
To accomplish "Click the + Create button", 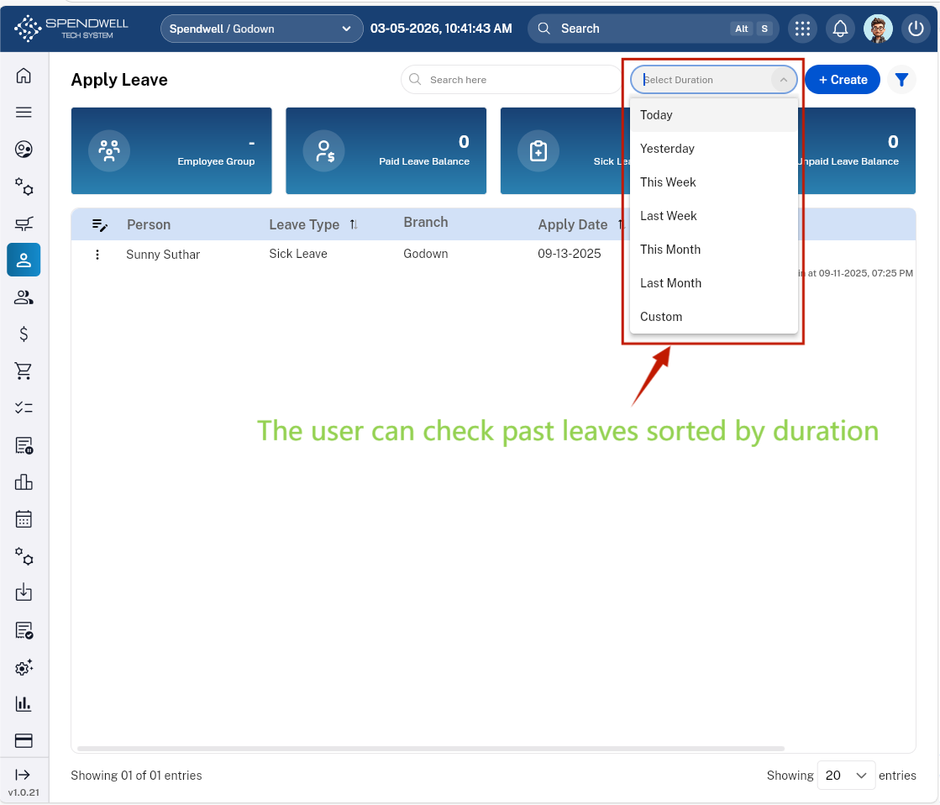I will pyautogui.click(x=843, y=80).
